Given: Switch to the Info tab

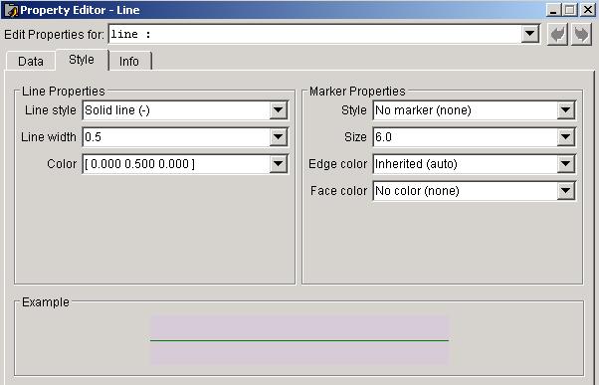Looking at the screenshot, I should coord(129,61).
